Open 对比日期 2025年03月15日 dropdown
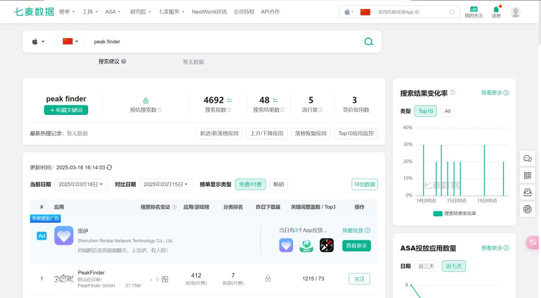 tap(166, 184)
